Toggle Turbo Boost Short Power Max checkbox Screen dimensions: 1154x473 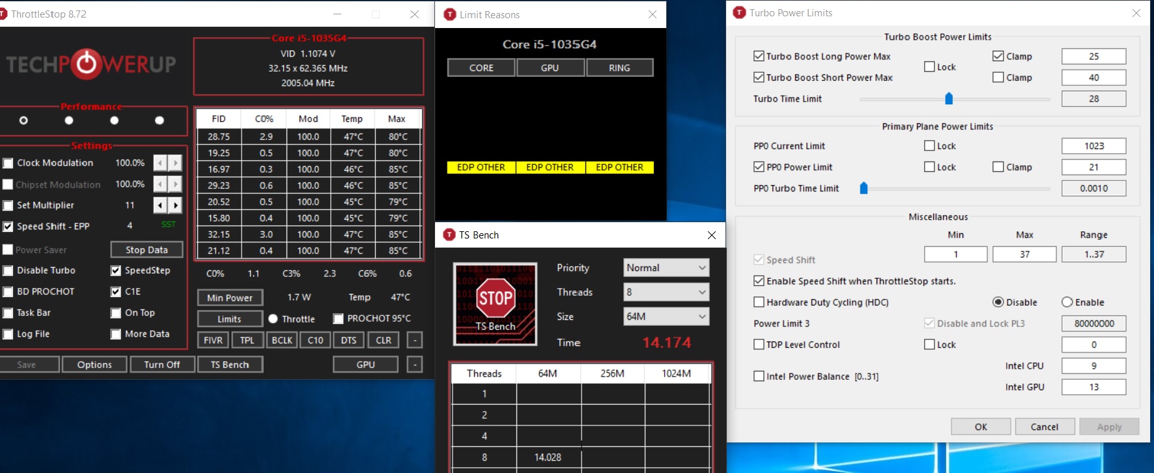759,78
